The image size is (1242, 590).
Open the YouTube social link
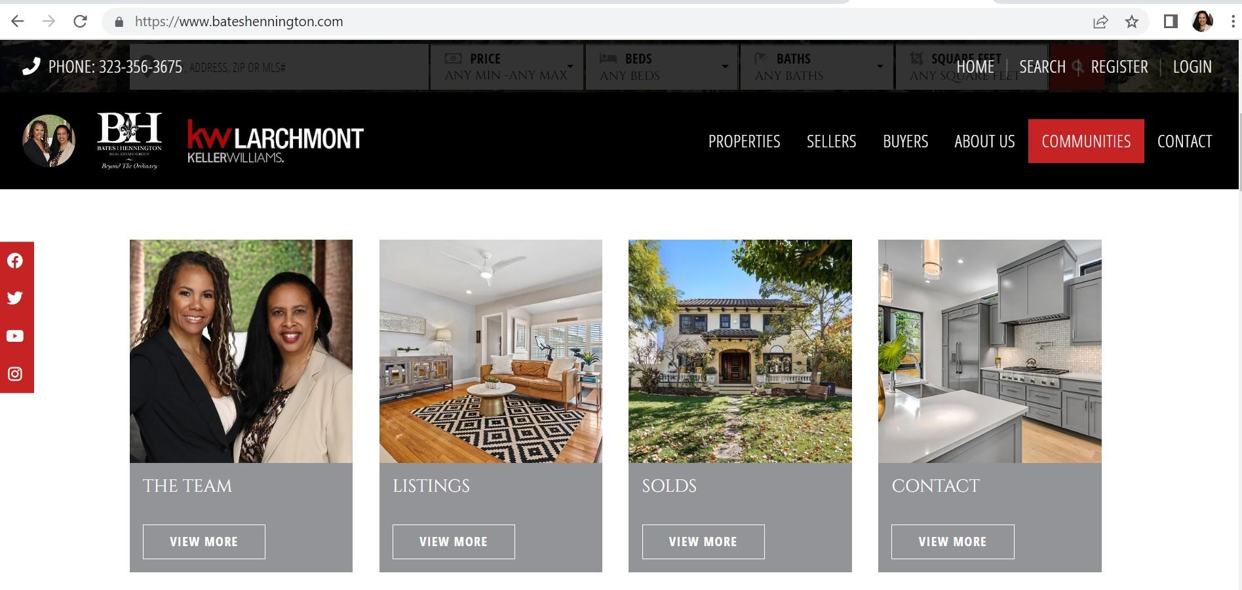[x=15, y=336]
